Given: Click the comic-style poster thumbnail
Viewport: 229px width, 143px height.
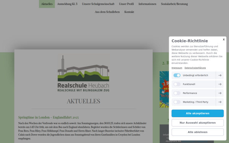Looking at the screenshot, I should 164,89.
